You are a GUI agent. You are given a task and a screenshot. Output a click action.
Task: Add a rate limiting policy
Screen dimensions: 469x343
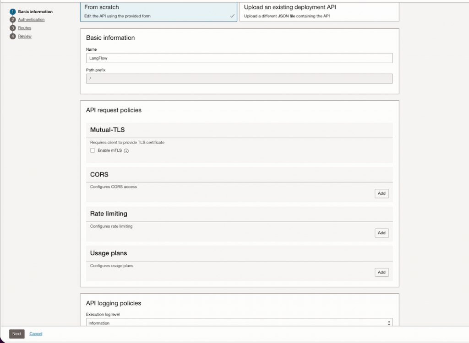(x=381, y=233)
